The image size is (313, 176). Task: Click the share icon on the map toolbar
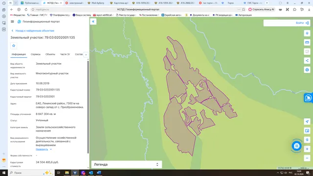[x=307, y=61]
